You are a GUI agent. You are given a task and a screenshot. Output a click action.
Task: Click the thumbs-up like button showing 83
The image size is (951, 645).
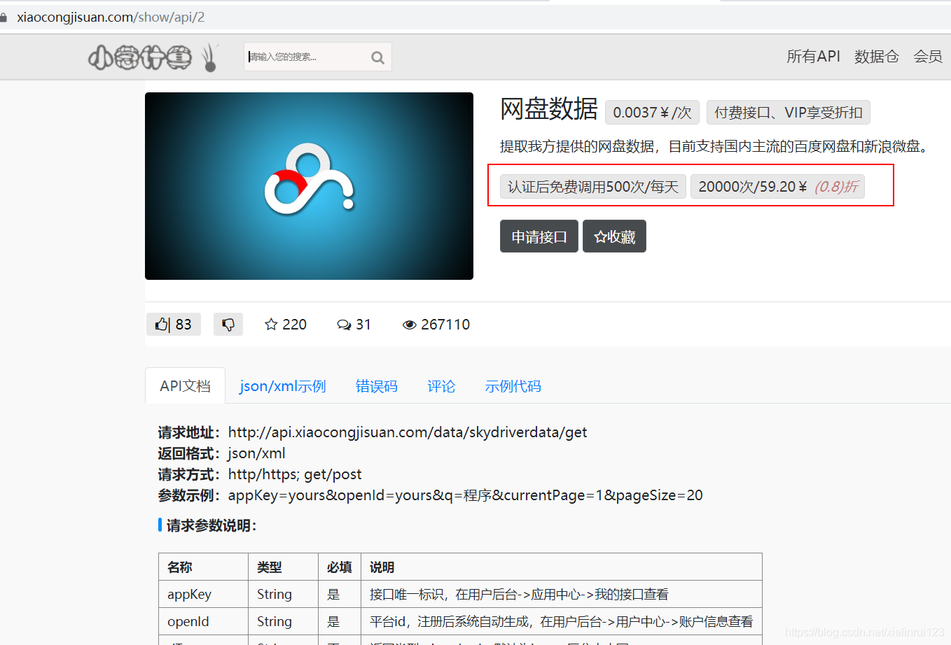click(x=174, y=325)
